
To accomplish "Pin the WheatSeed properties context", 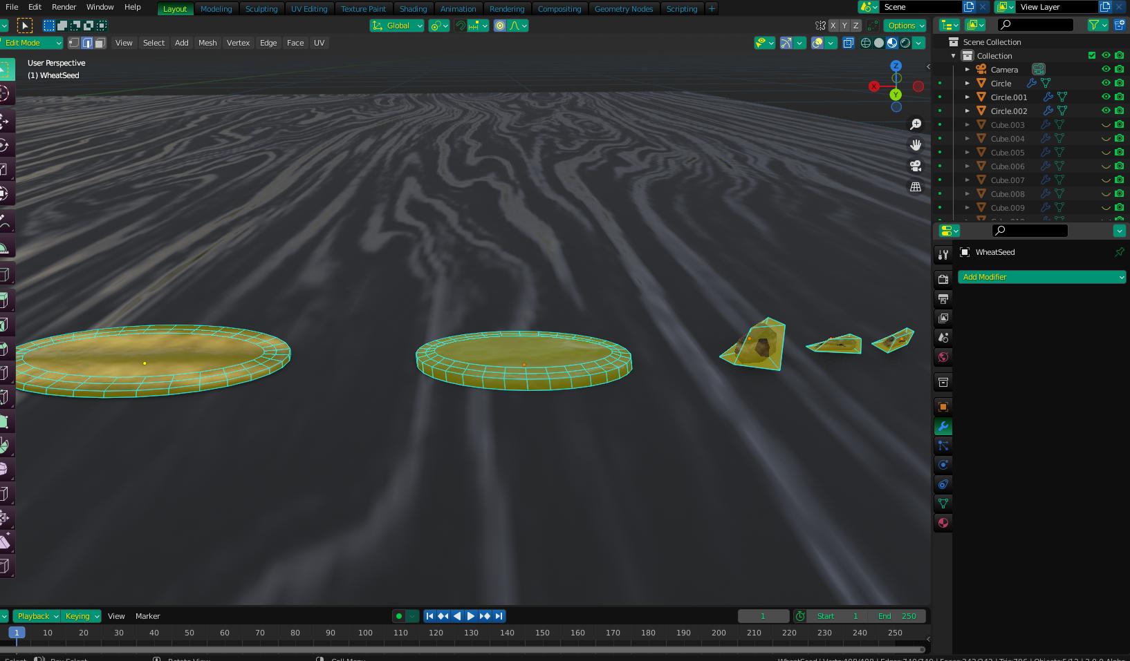I will [1119, 252].
